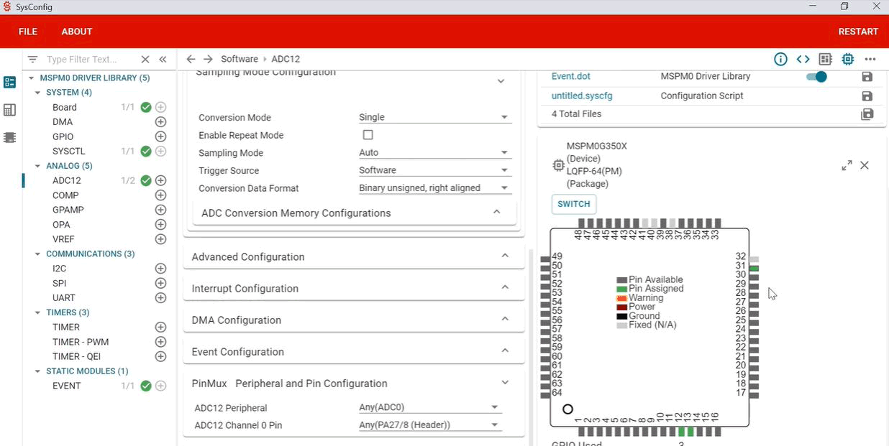The height and width of the screenshot is (446, 889).
Task: Open the Trigger Source dropdown
Action: click(x=434, y=170)
